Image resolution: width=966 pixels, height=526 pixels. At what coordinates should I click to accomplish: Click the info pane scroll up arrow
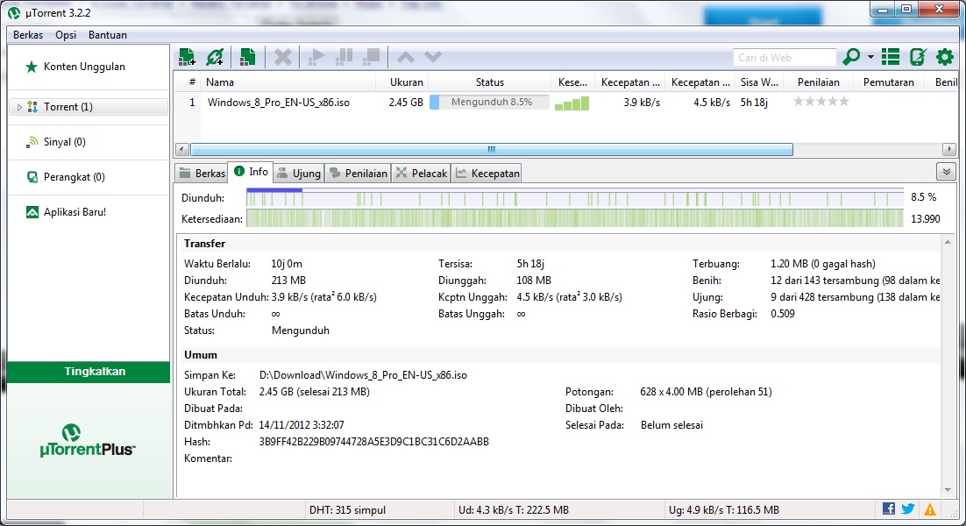[x=948, y=243]
